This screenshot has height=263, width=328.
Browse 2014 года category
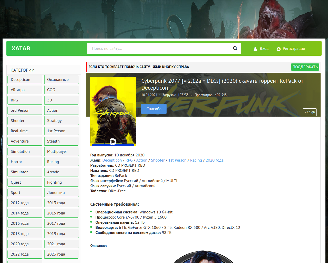[25, 213]
